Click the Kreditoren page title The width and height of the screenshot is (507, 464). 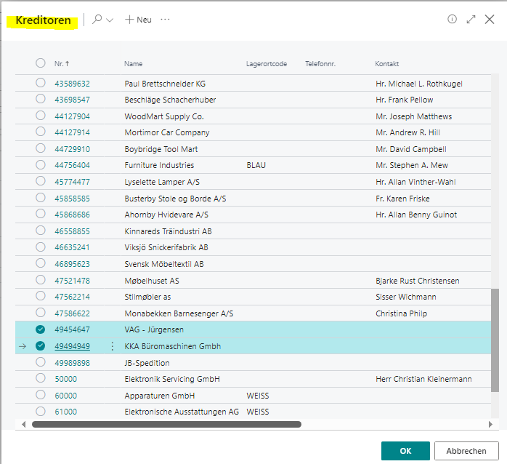point(43,20)
